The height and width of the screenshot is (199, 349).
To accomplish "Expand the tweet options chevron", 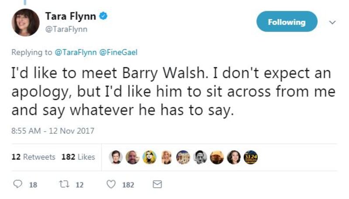I will tap(333, 22).
